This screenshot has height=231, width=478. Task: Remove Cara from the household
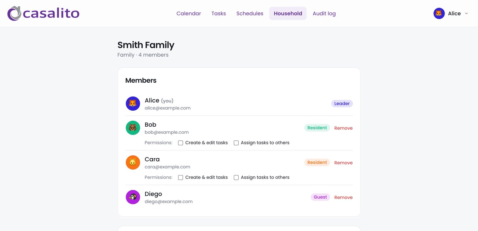click(344, 163)
